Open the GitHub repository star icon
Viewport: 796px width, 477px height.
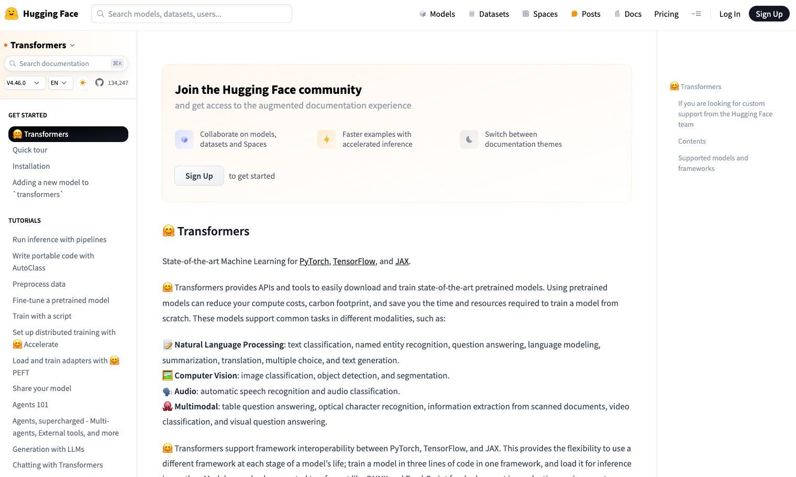[99, 83]
